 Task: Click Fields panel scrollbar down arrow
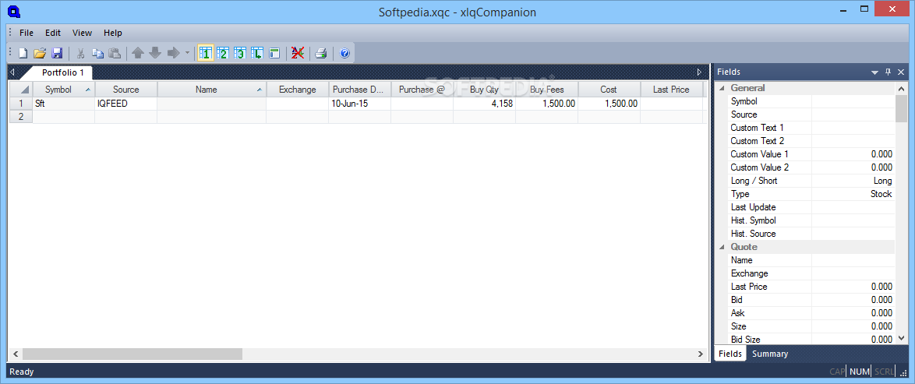click(x=901, y=338)
